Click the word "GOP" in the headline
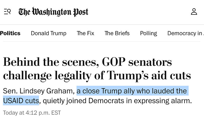 114,62
